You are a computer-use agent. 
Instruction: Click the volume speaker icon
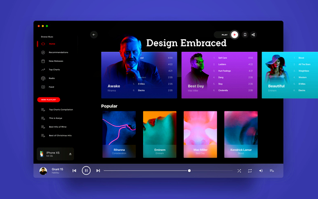[x=261, y=171]
